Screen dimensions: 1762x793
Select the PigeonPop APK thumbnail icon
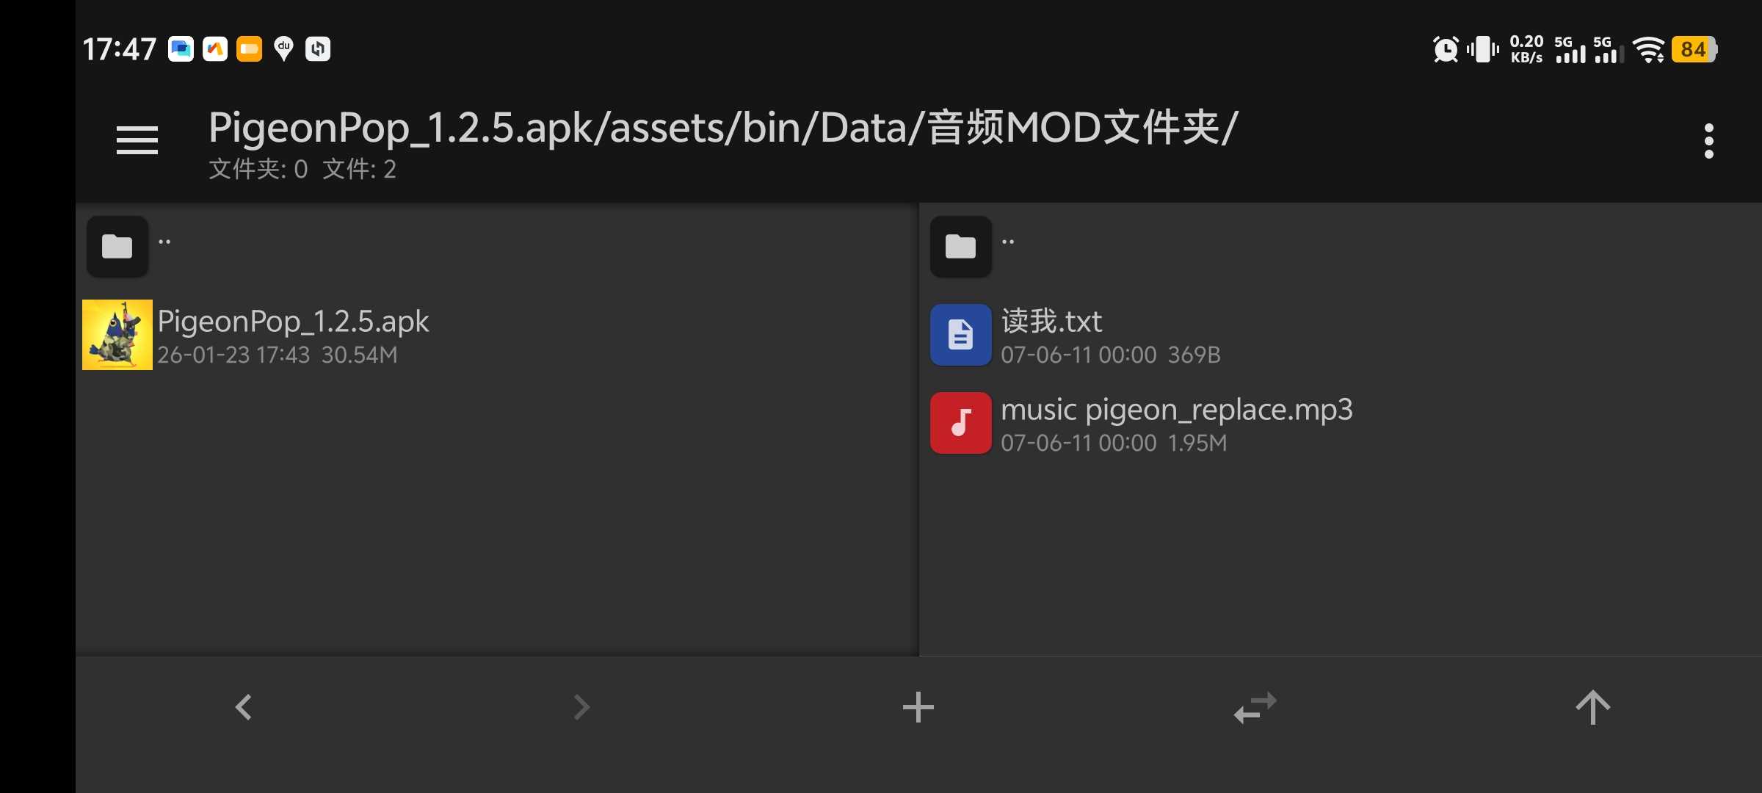point(117,335)
